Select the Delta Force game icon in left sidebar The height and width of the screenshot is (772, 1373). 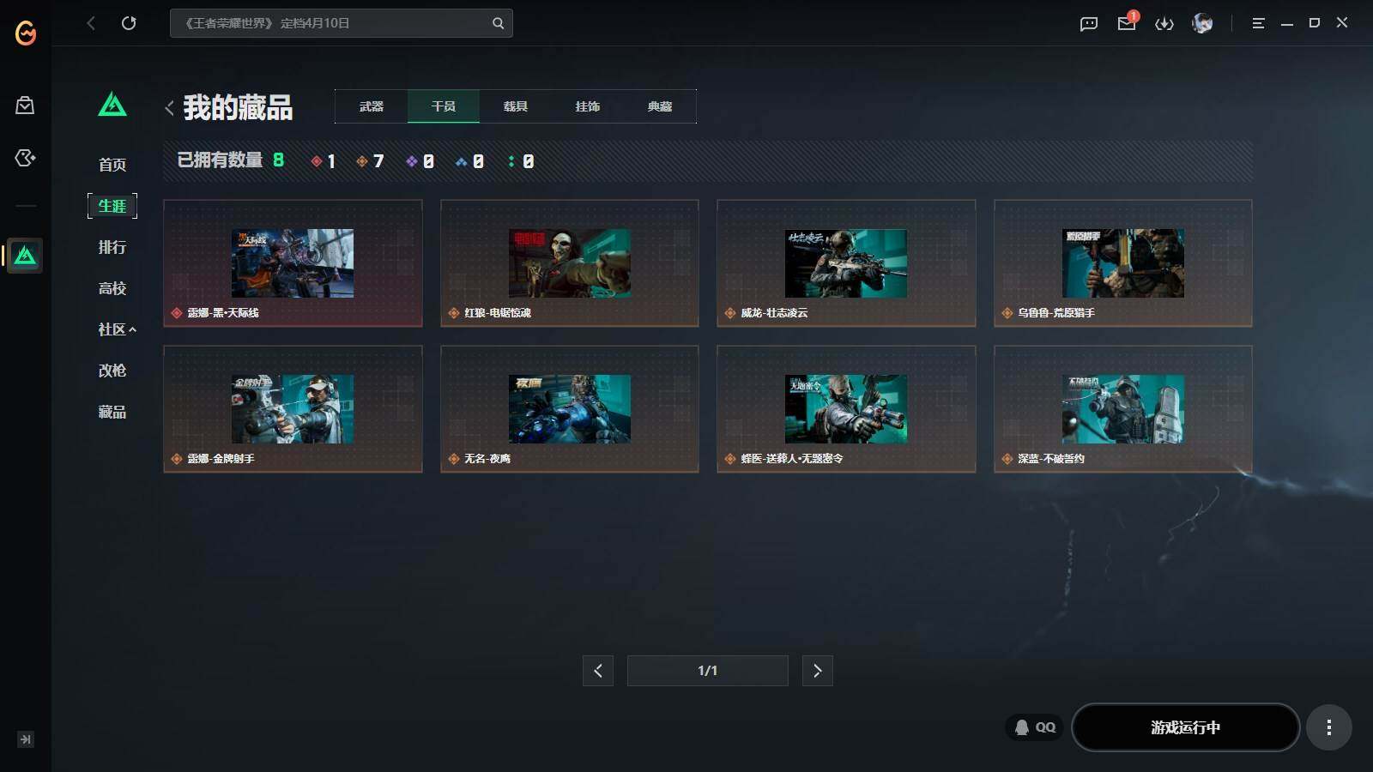click(x=25, y=256)
